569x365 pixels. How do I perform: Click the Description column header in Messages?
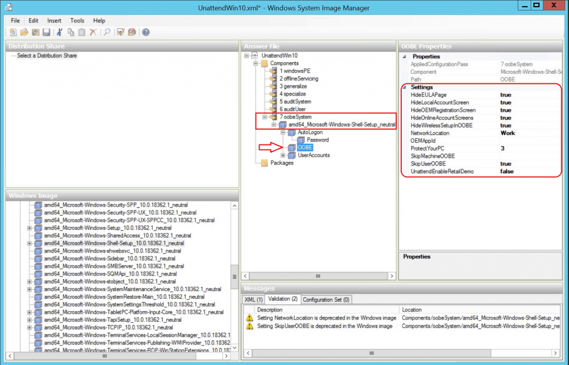click(x=327, y=310)
